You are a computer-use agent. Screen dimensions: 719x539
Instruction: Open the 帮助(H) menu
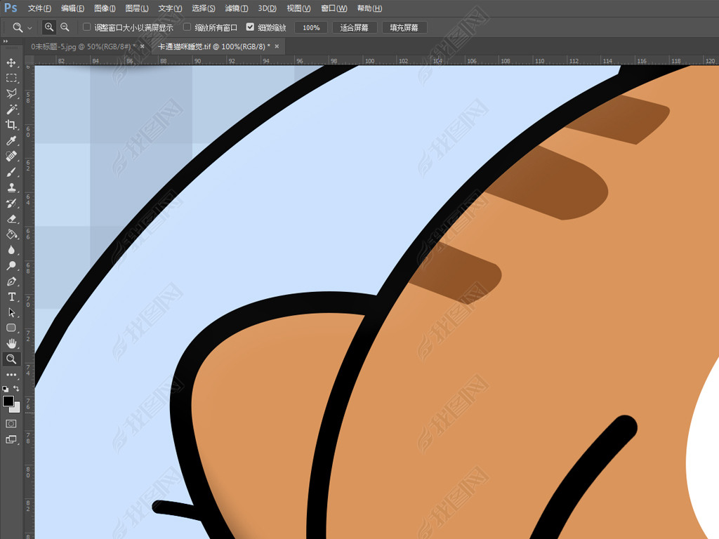point(369,8)
